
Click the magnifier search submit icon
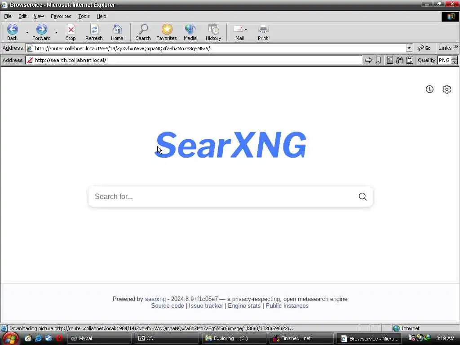click(363, 197)
